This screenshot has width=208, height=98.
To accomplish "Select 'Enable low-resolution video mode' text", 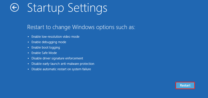I will [55, 37].
